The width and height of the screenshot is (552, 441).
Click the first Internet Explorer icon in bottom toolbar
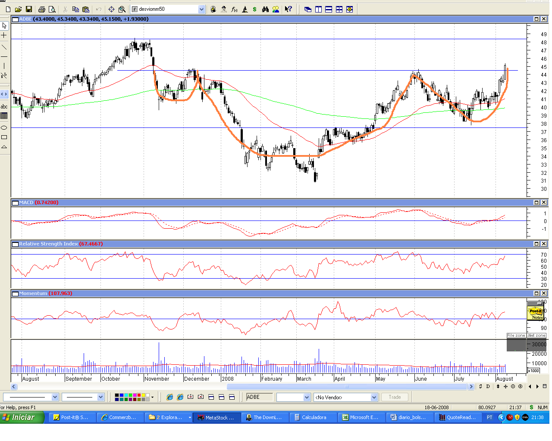click(170, 397)
